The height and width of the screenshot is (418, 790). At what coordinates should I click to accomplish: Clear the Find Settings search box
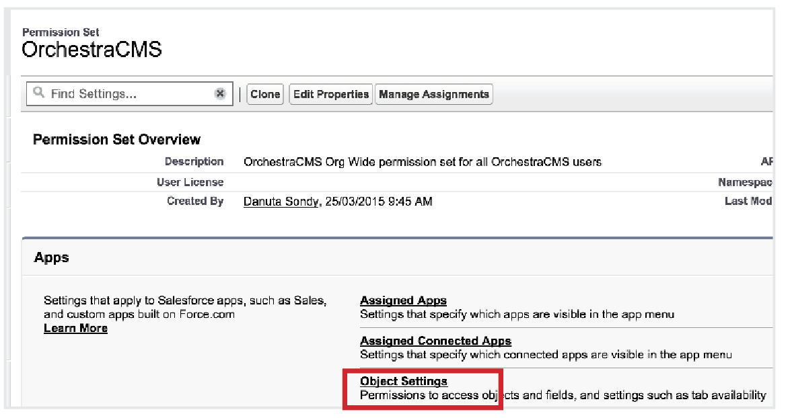tap(220, 94)
